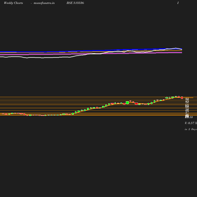Click the "V: 0.57 X" volume value
The width and height of the screenshot is (197, 197).
pyautogui.click(x=191, y=123)
